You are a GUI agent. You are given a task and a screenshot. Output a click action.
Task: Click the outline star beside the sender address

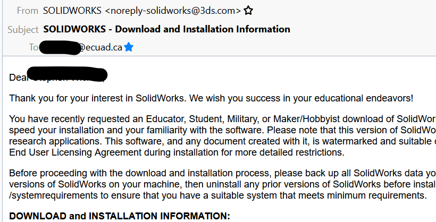click(x=248, y=11)
